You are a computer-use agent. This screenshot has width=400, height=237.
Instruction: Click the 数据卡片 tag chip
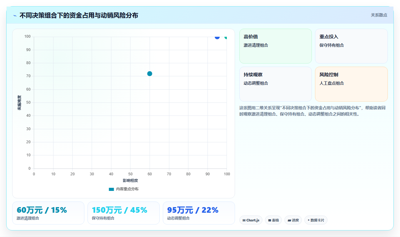click(316, 220)
